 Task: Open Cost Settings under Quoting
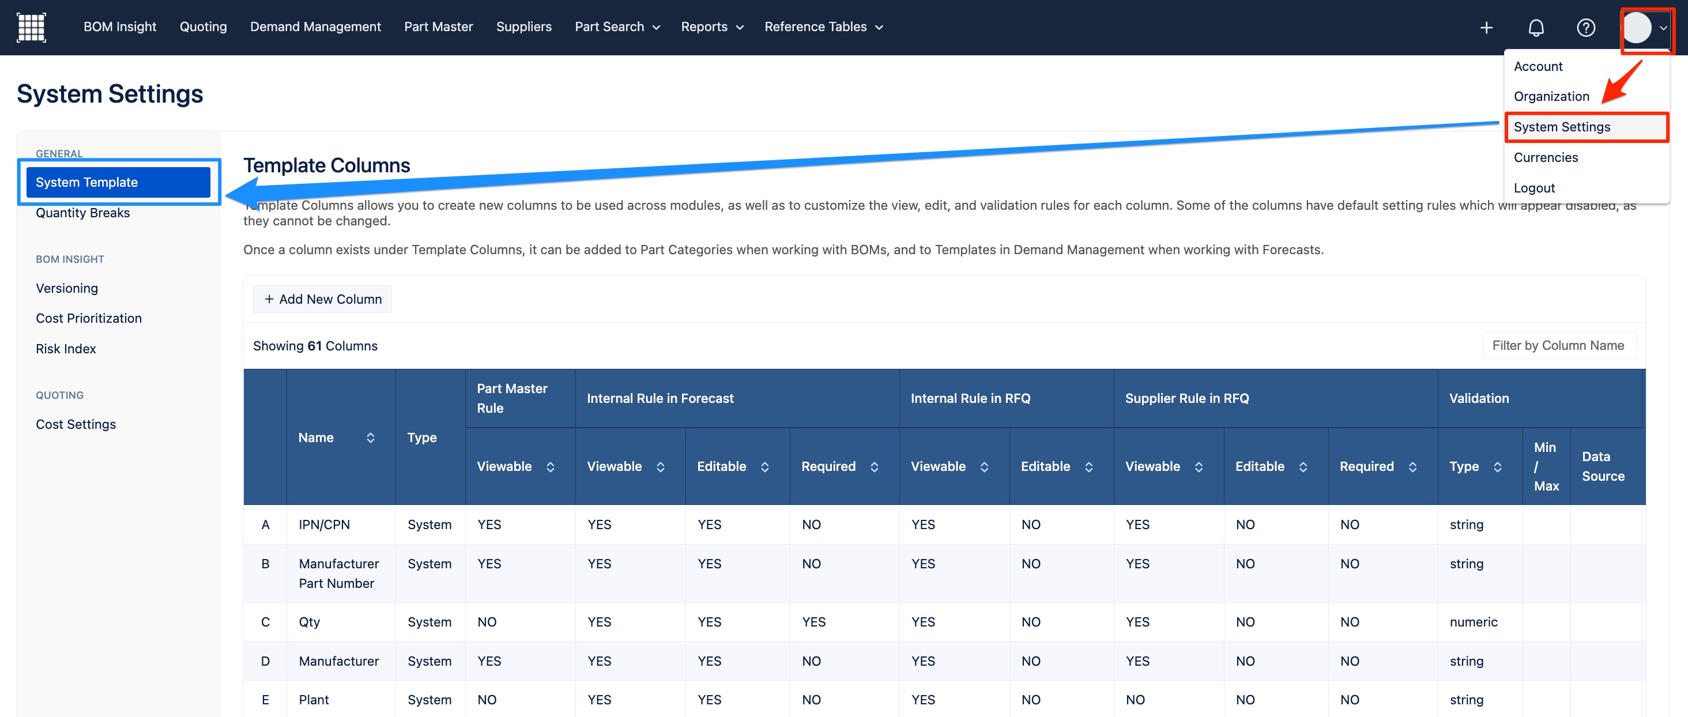click(76, 425)
